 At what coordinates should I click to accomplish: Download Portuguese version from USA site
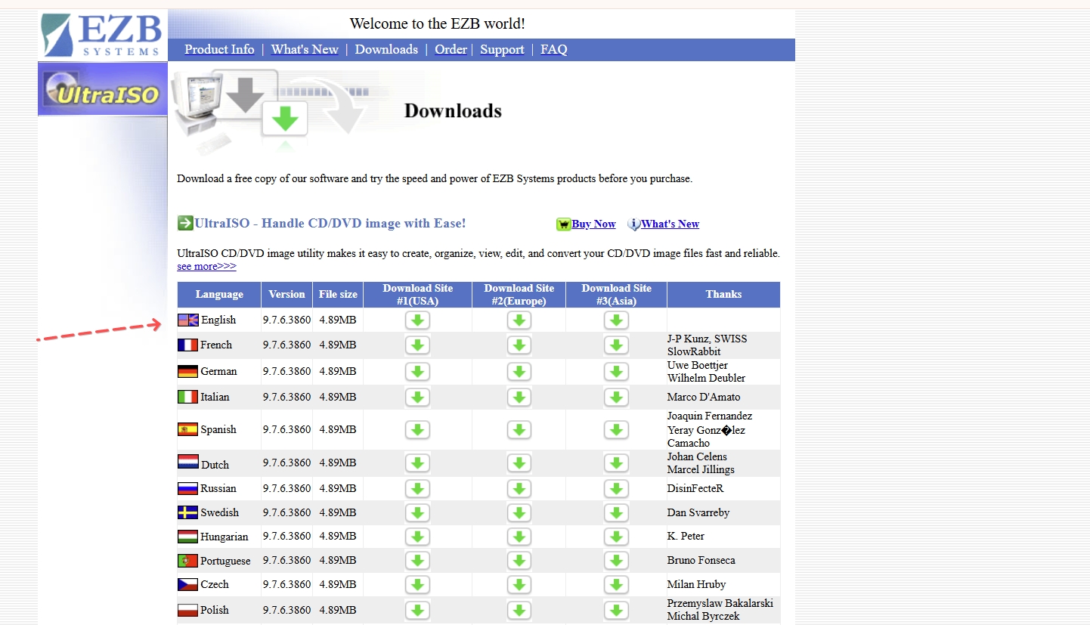click(417, 561)
